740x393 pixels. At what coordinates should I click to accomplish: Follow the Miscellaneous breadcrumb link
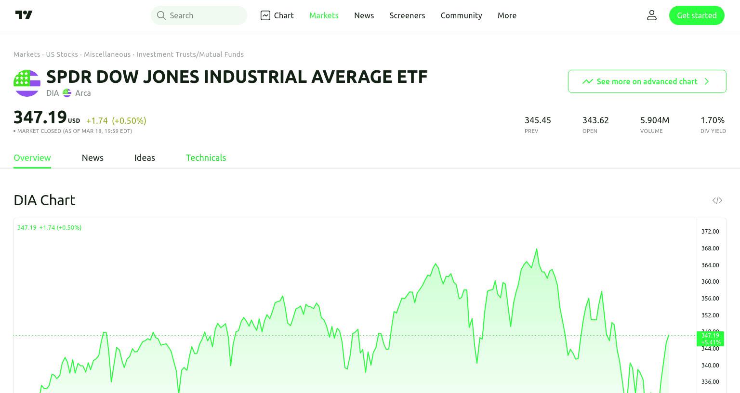(107, 54)
